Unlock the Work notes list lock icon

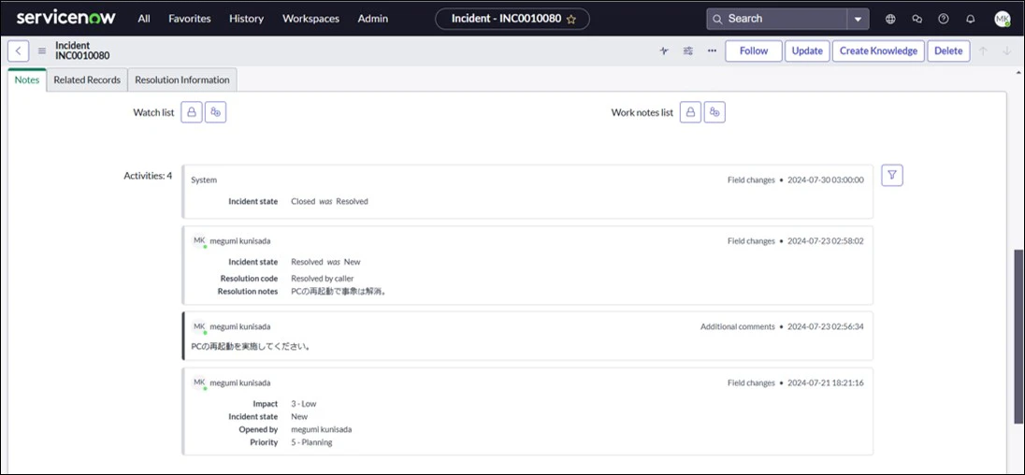(690, 112)
